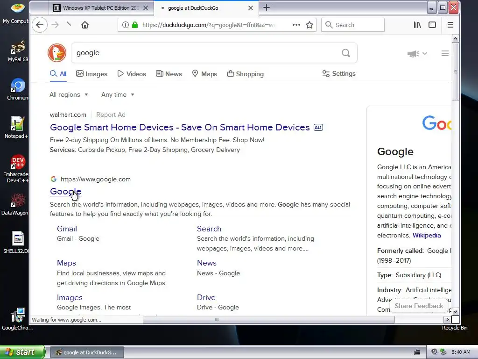Switch to Maps results

point(204,74)
